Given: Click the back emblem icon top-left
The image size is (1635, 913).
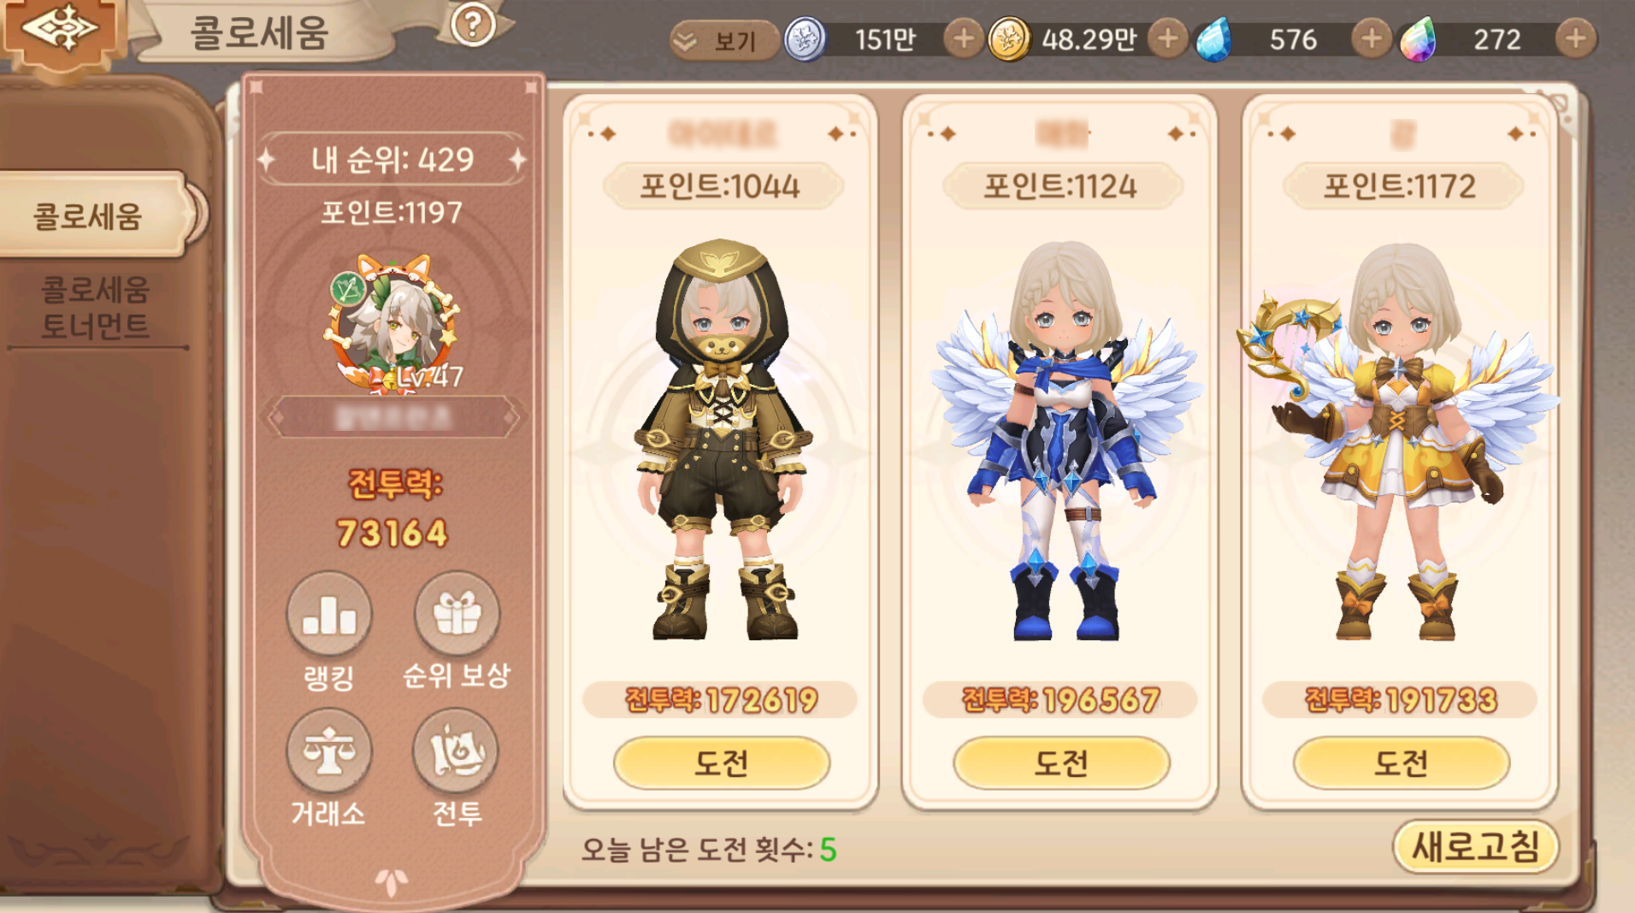Looking at the screenshot, I should pos(60,31).
